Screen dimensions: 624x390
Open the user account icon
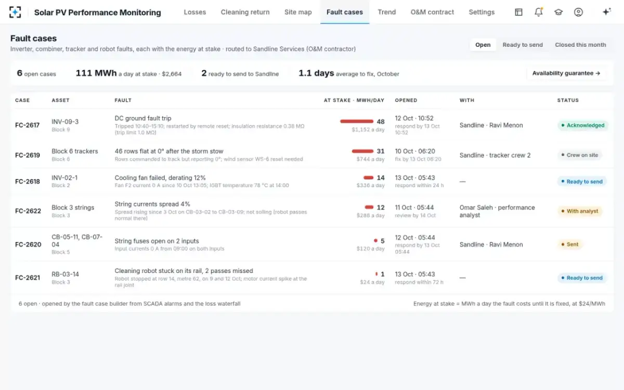578,12
